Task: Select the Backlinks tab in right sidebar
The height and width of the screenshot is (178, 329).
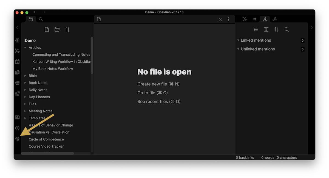Action: (x=265, y=19)
